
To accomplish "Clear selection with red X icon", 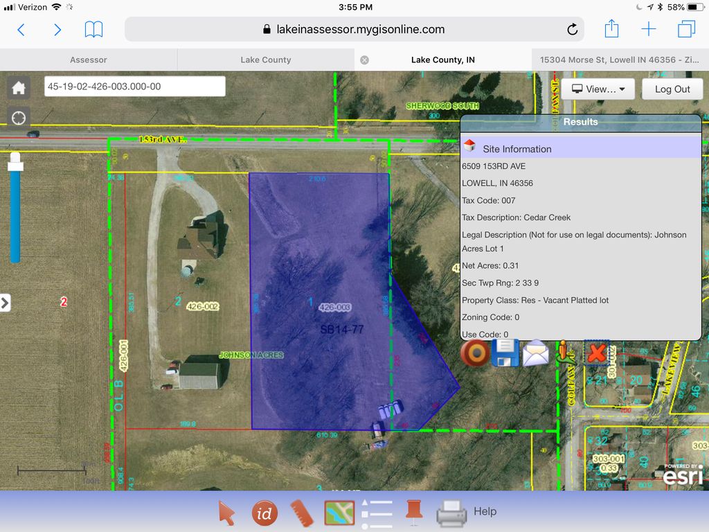I will tap(596, 353).
